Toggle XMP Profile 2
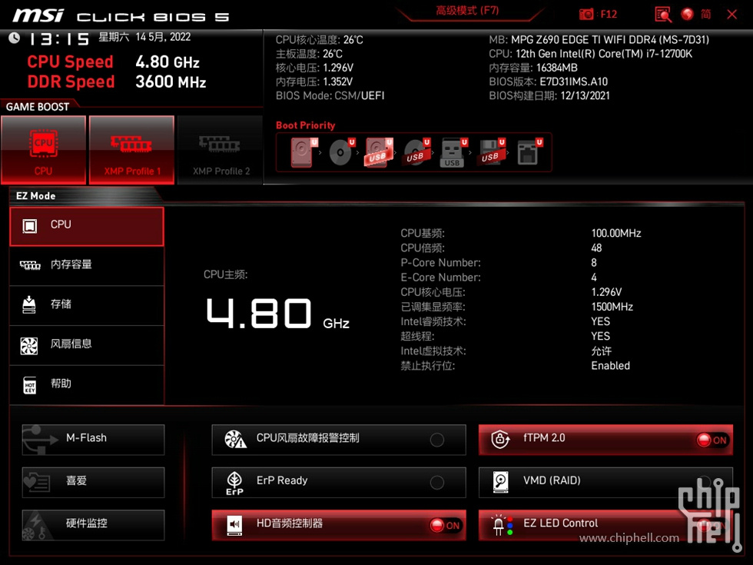Viewport: 753px width, 565px height. 221,150
